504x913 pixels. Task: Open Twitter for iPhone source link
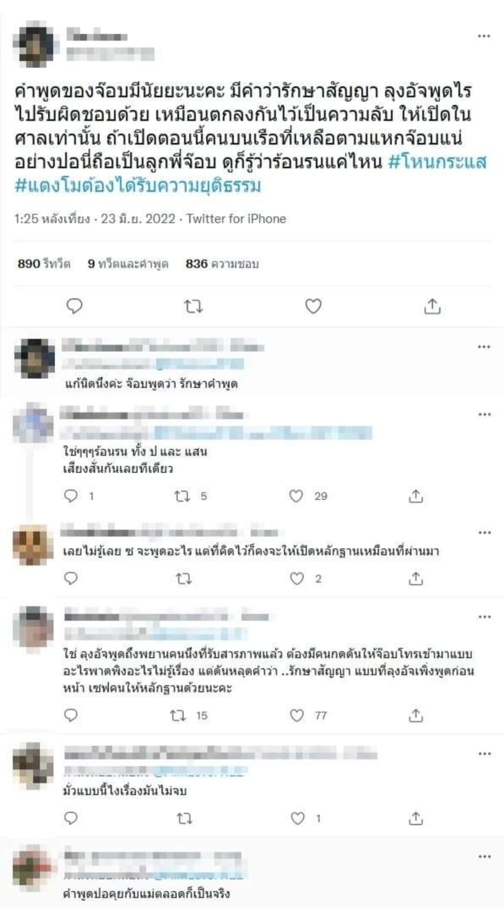pyautogui.click(x=236, y=219)
